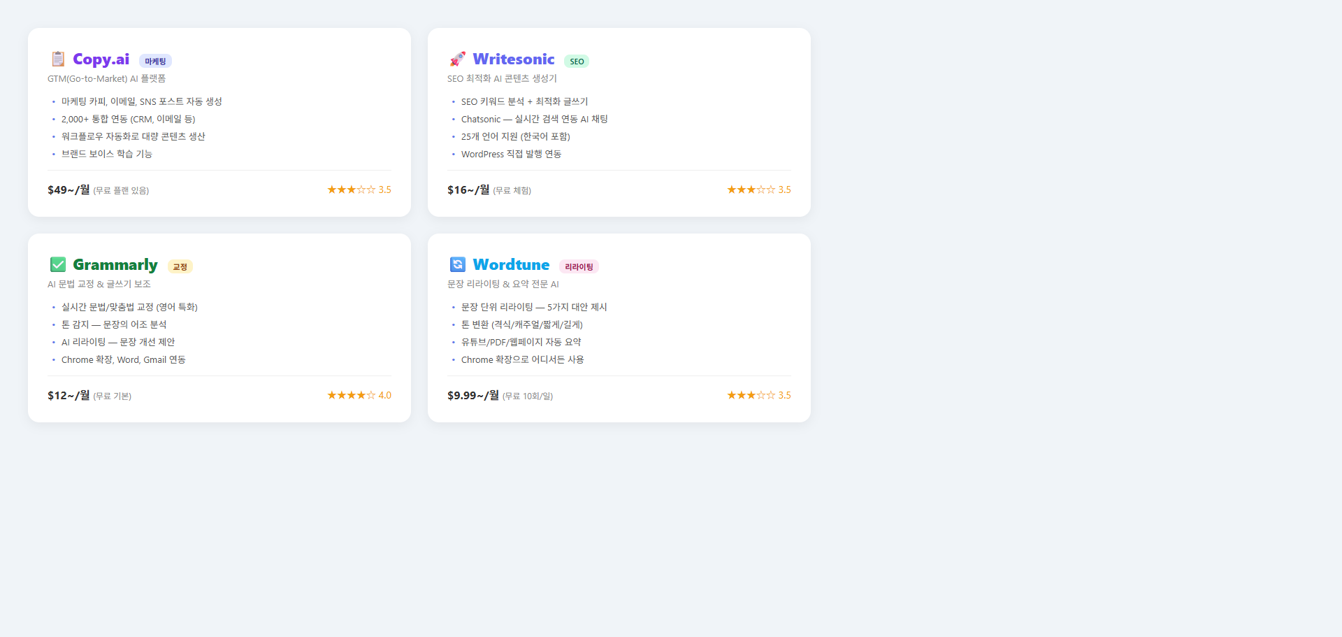Open the Copy.ai title link

pos(101,59)
